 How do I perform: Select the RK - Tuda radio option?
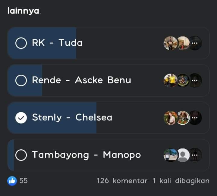tap(21, 43)
